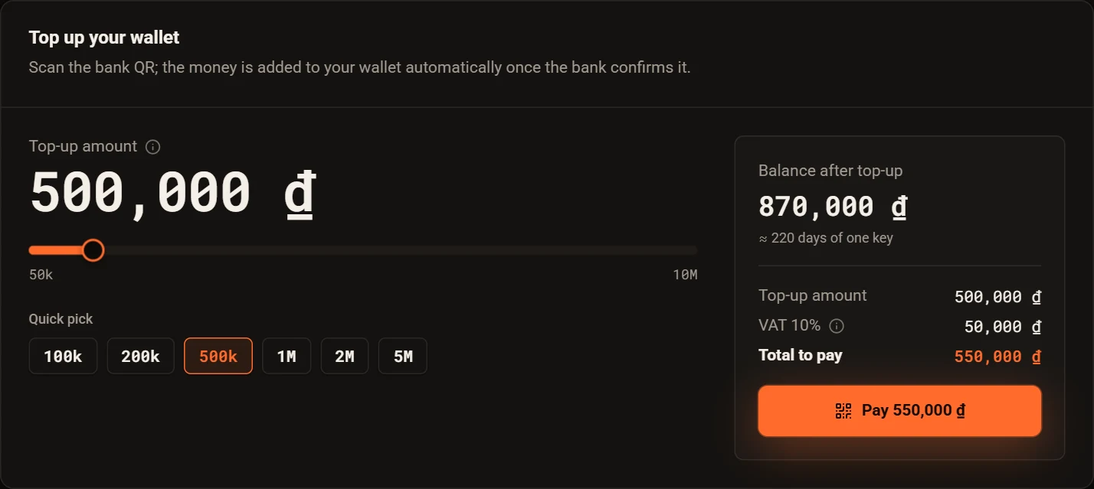
Task: Click the 10M maximum slider label
Action: coord(685,275)
